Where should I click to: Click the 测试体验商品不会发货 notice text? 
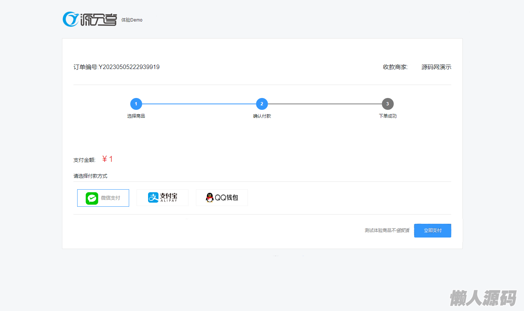point(387,230)
